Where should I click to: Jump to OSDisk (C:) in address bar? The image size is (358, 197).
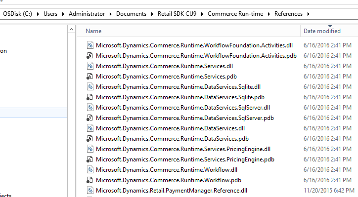click(x=18, y=14)
